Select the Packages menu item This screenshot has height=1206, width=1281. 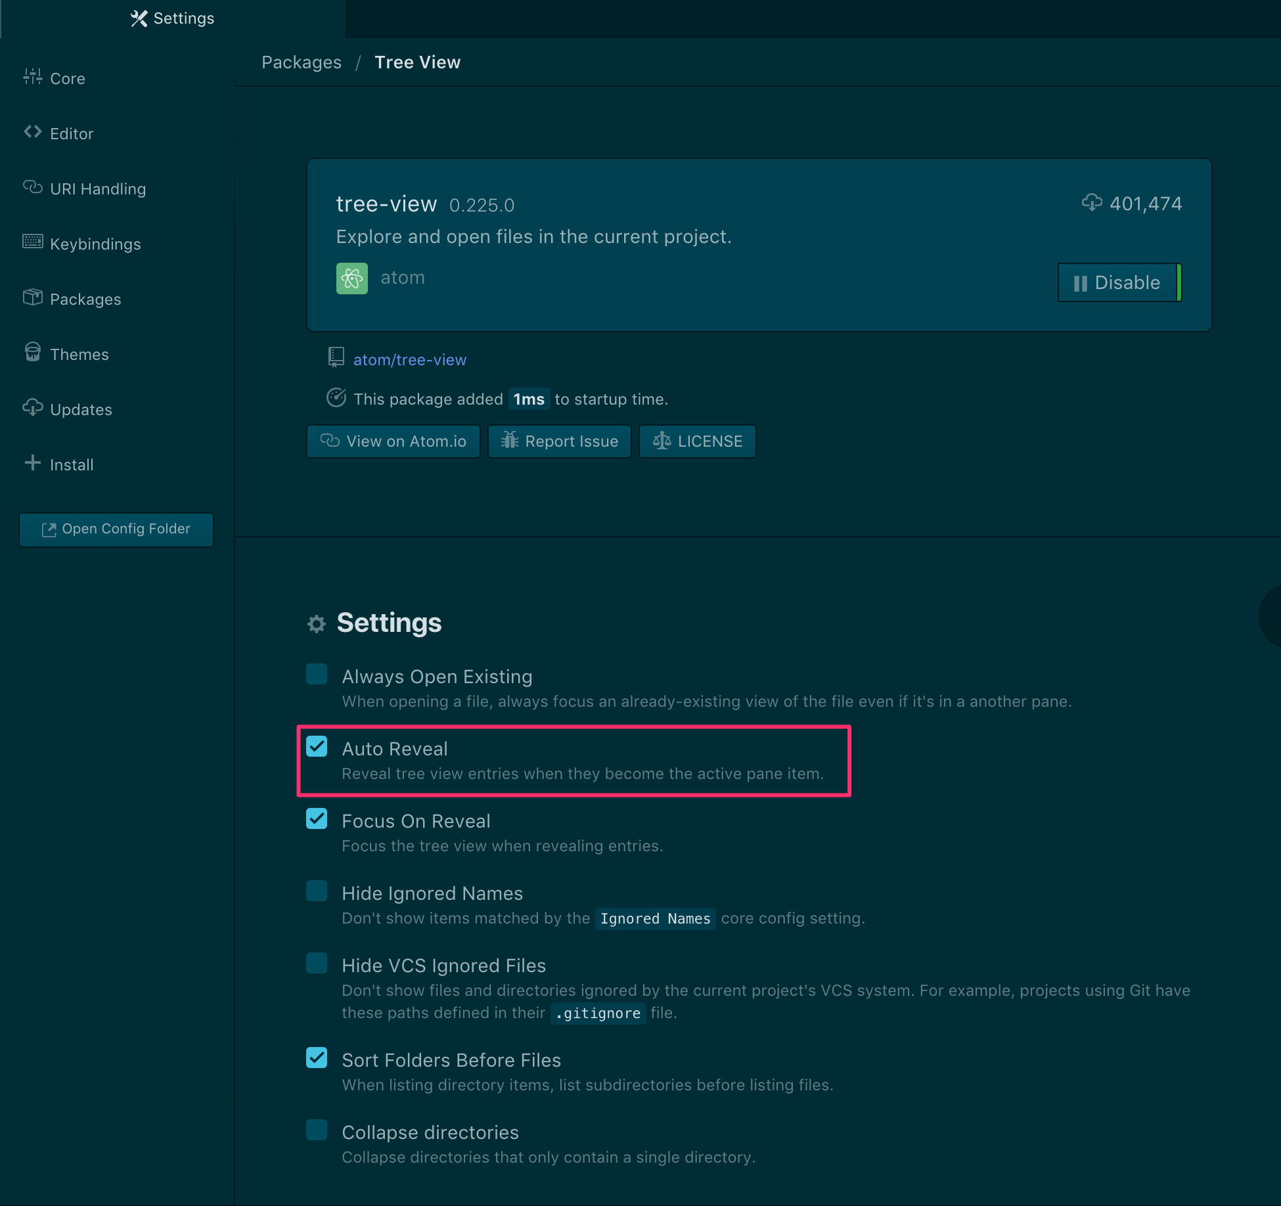[x=85, y=298]
